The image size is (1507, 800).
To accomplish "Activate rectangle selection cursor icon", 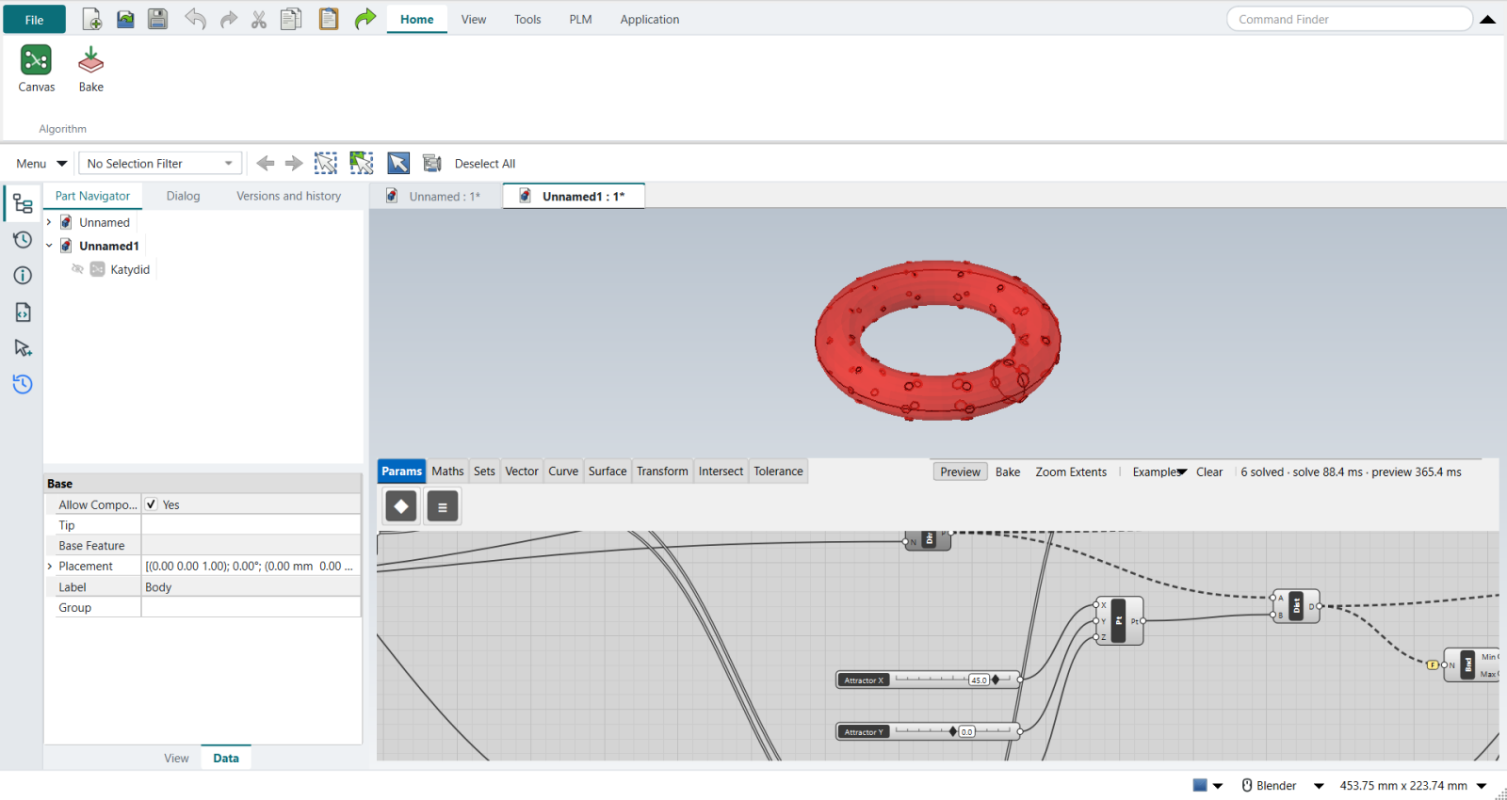I will click(x=326, y=163).
